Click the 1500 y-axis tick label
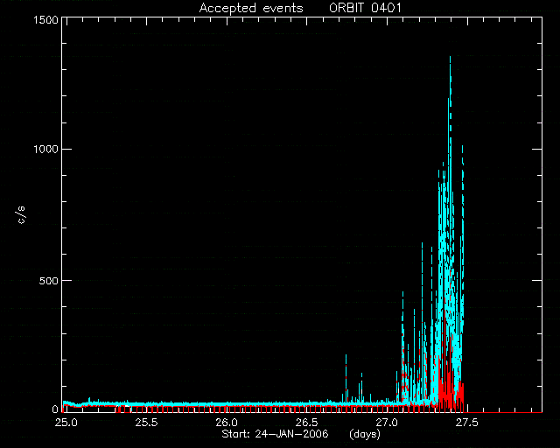Image resolution: width=560 pixels, height=448 pixels. [46, 19]
